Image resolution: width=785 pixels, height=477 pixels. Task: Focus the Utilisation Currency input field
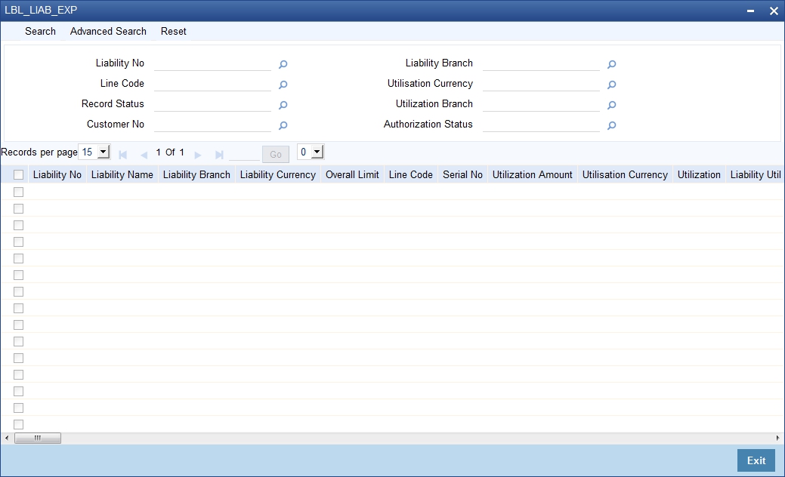(541, 84)
